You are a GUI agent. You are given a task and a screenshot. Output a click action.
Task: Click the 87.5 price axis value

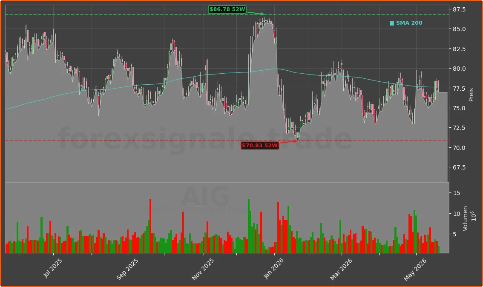(x=459, y=9)
